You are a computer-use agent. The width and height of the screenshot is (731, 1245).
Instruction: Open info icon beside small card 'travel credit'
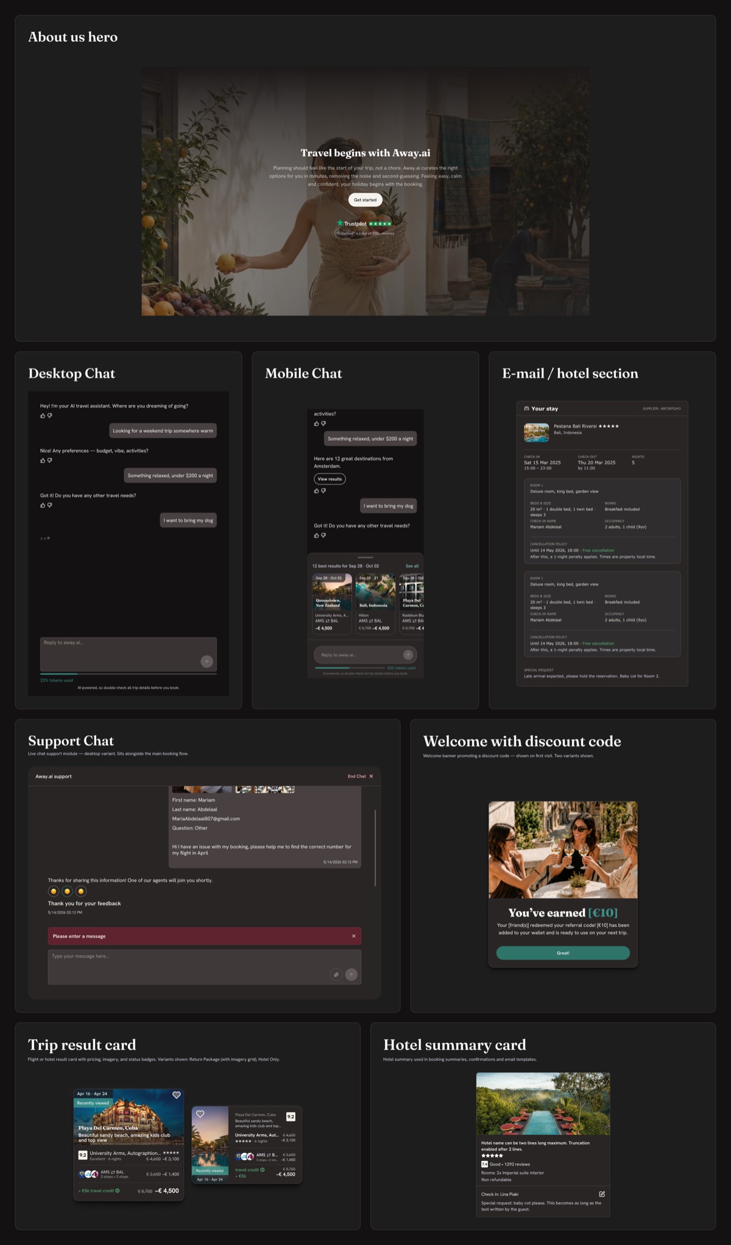click(x=263, y=1169)
